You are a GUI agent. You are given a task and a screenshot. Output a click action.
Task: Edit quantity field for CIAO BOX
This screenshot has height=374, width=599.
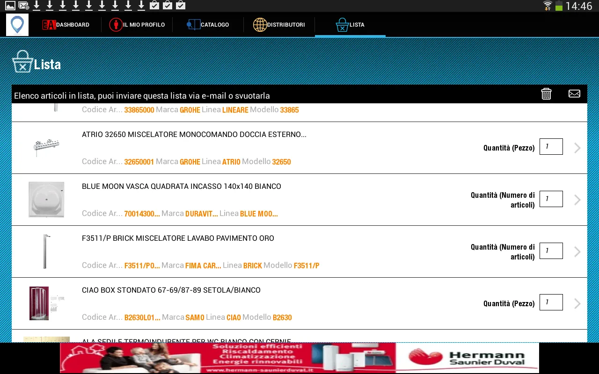551,302
